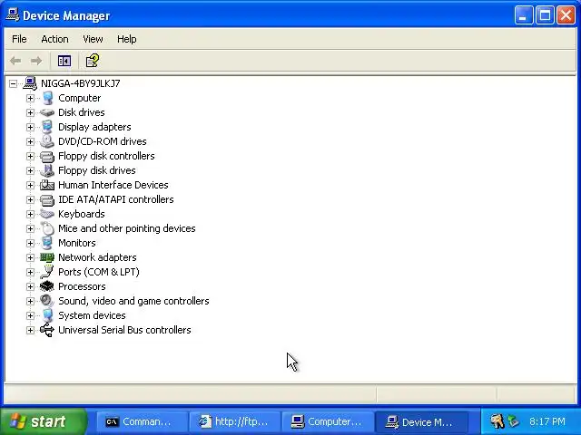
Task: Expand the Floppy disk controllers category
Action: tap(30, 156)
